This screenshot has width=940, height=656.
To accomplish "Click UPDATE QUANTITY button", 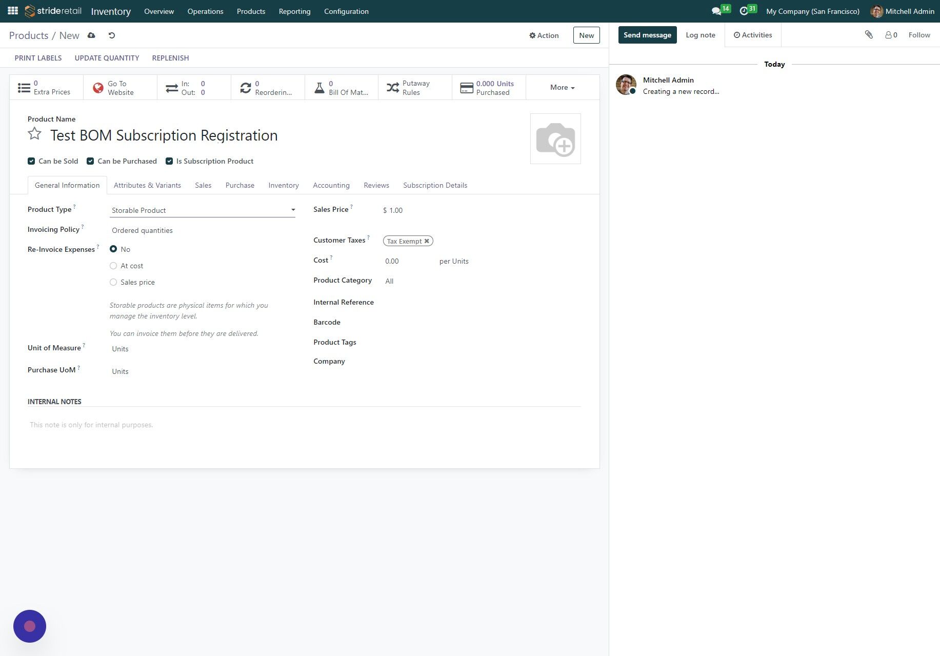I will [107, 58].
